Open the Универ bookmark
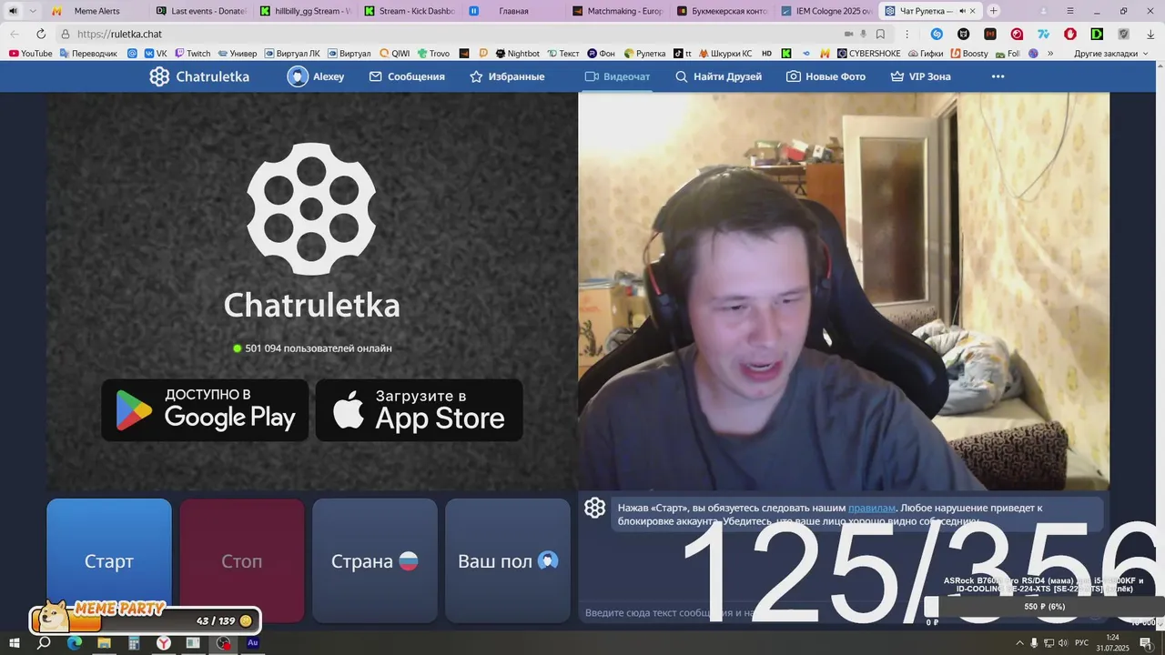The image size is (1165, 655). click(x=237, y=54)
